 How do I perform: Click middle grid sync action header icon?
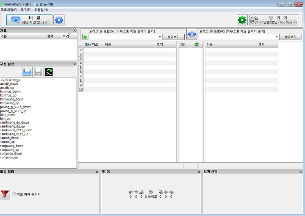pos(197,45)
